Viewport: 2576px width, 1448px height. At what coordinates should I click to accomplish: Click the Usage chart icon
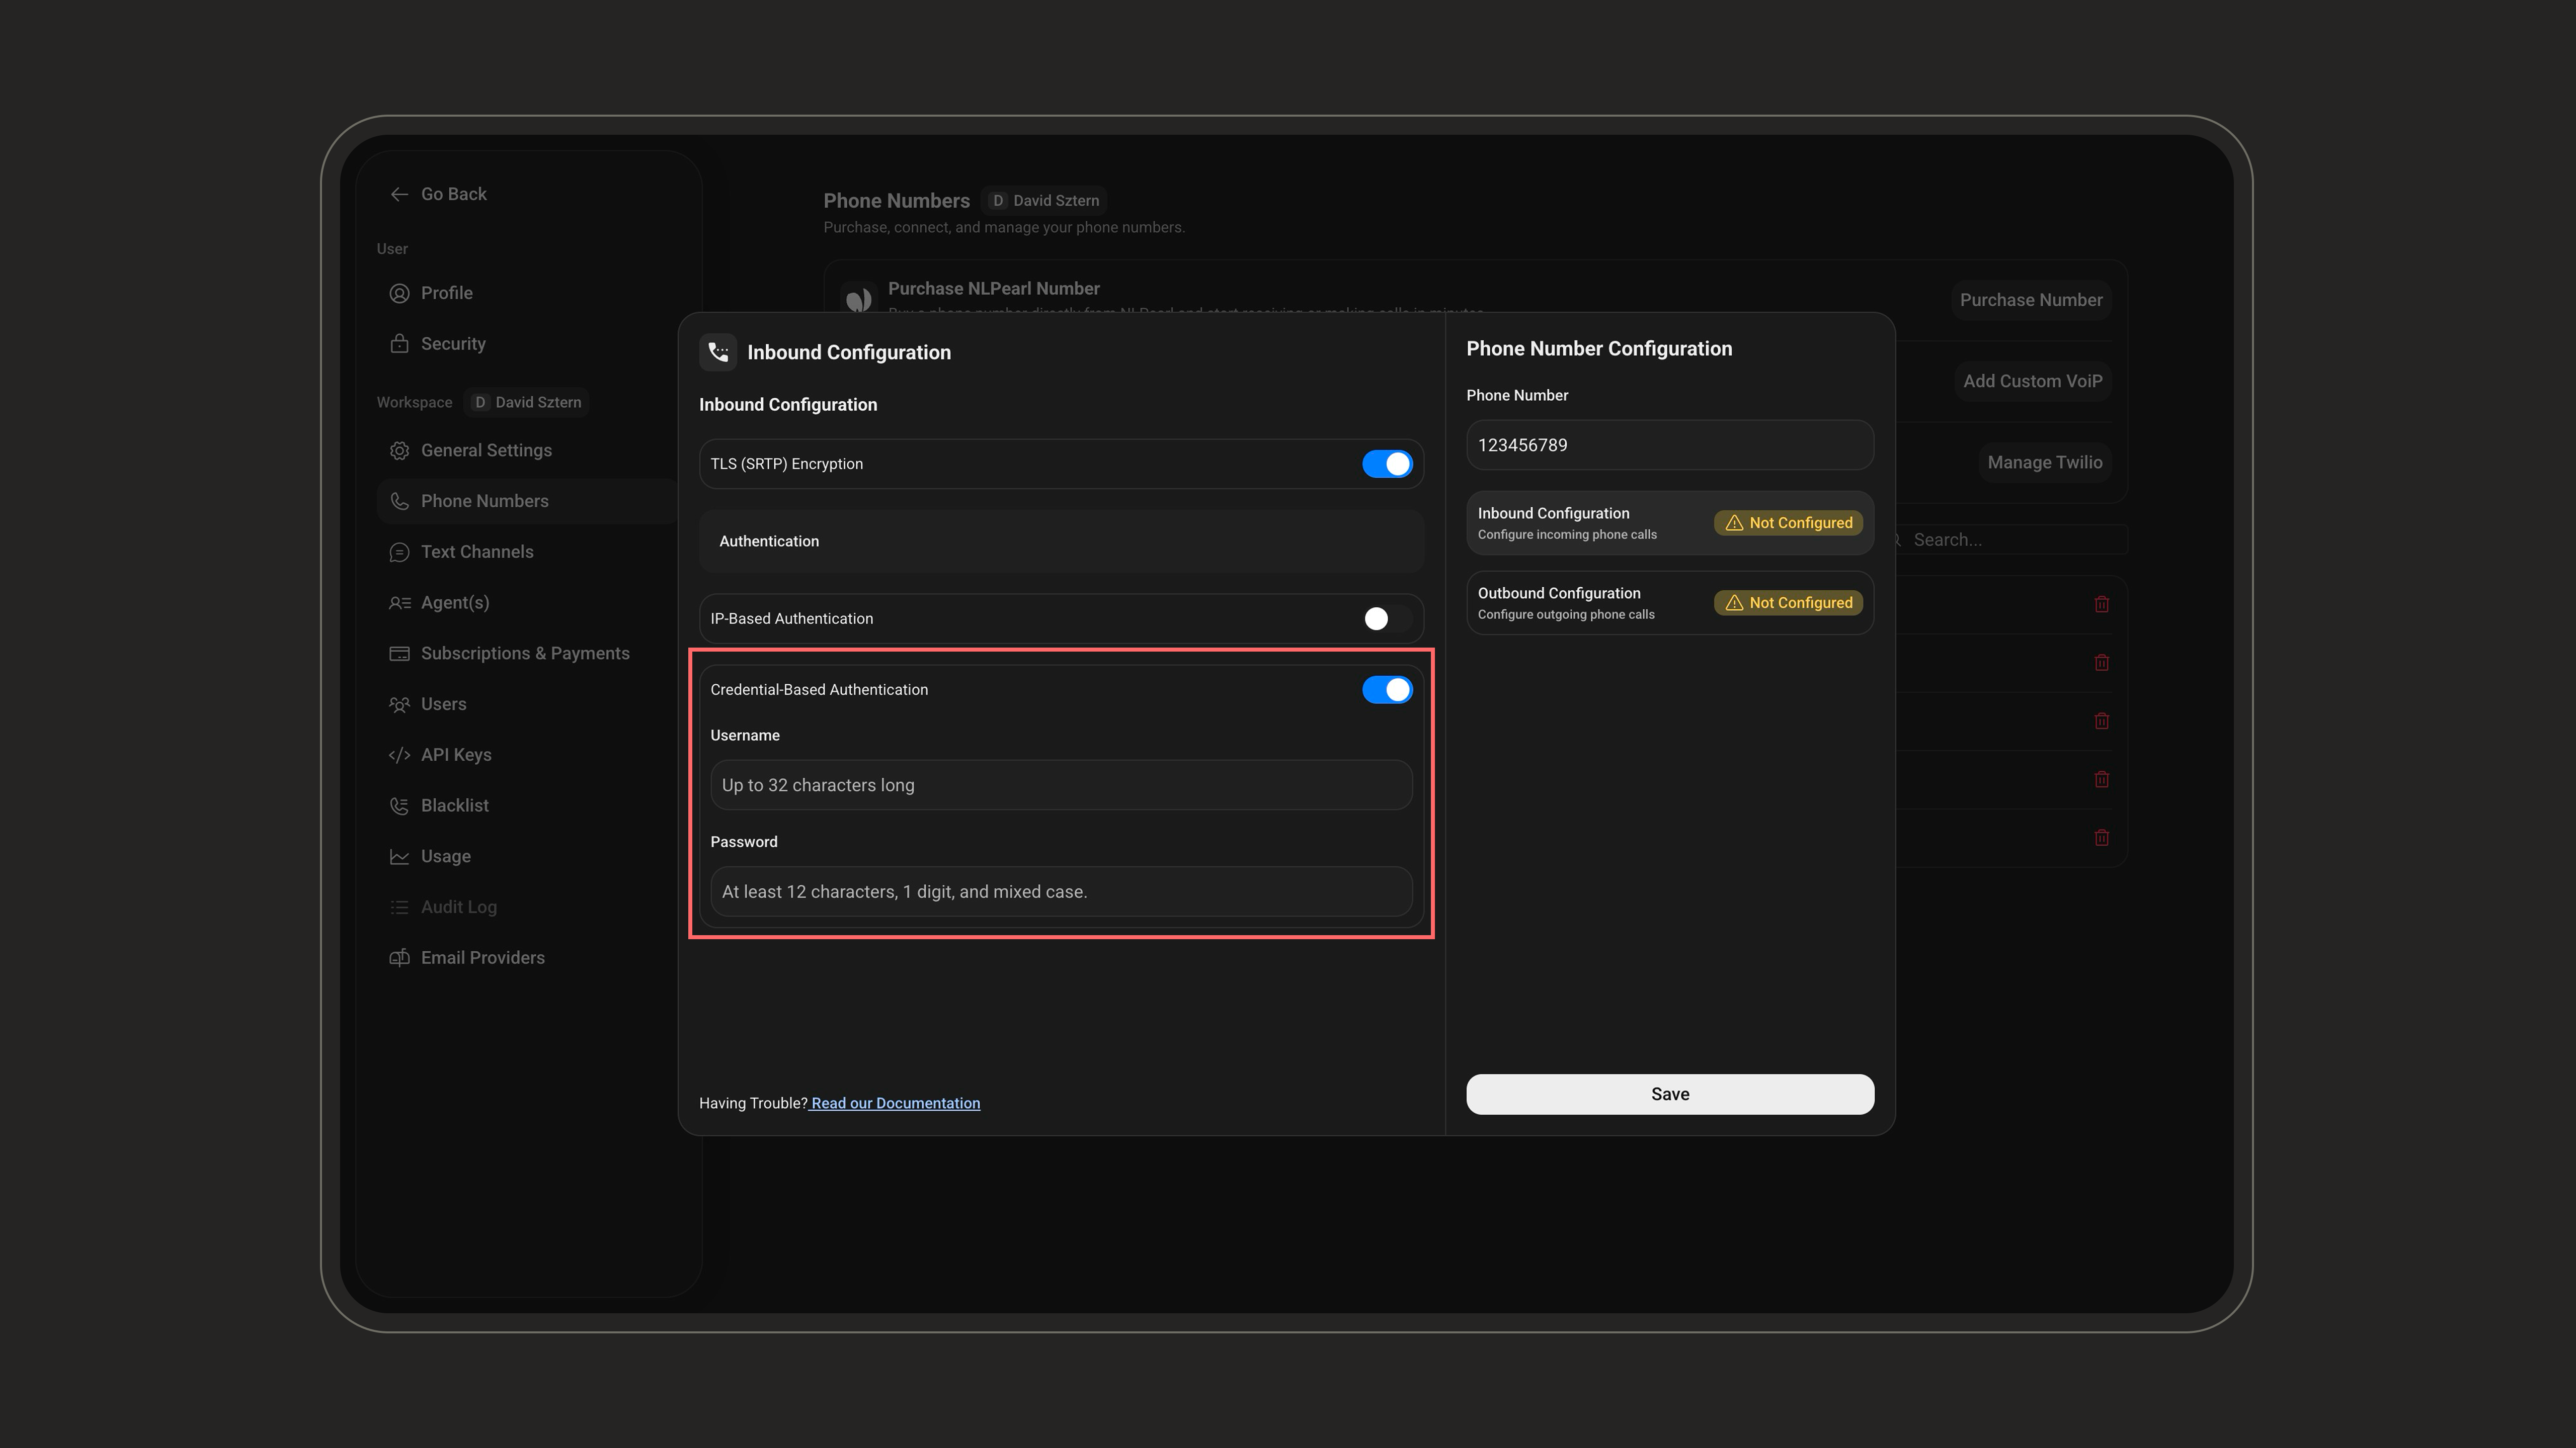click(399, 856)
